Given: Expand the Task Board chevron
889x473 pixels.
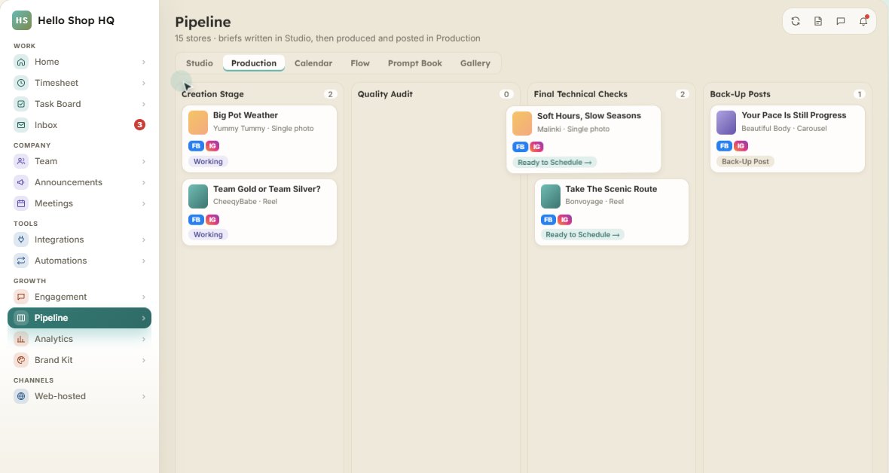Looking at the screenshot, I should click(x=143, y=104).
